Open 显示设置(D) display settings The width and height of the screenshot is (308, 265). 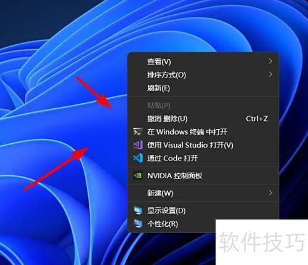point(203,210)
